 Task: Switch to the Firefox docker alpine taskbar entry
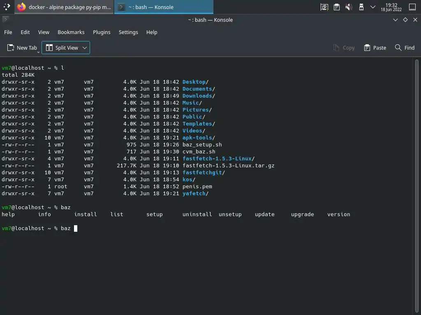pyautogui.click(x=64, y=7)
